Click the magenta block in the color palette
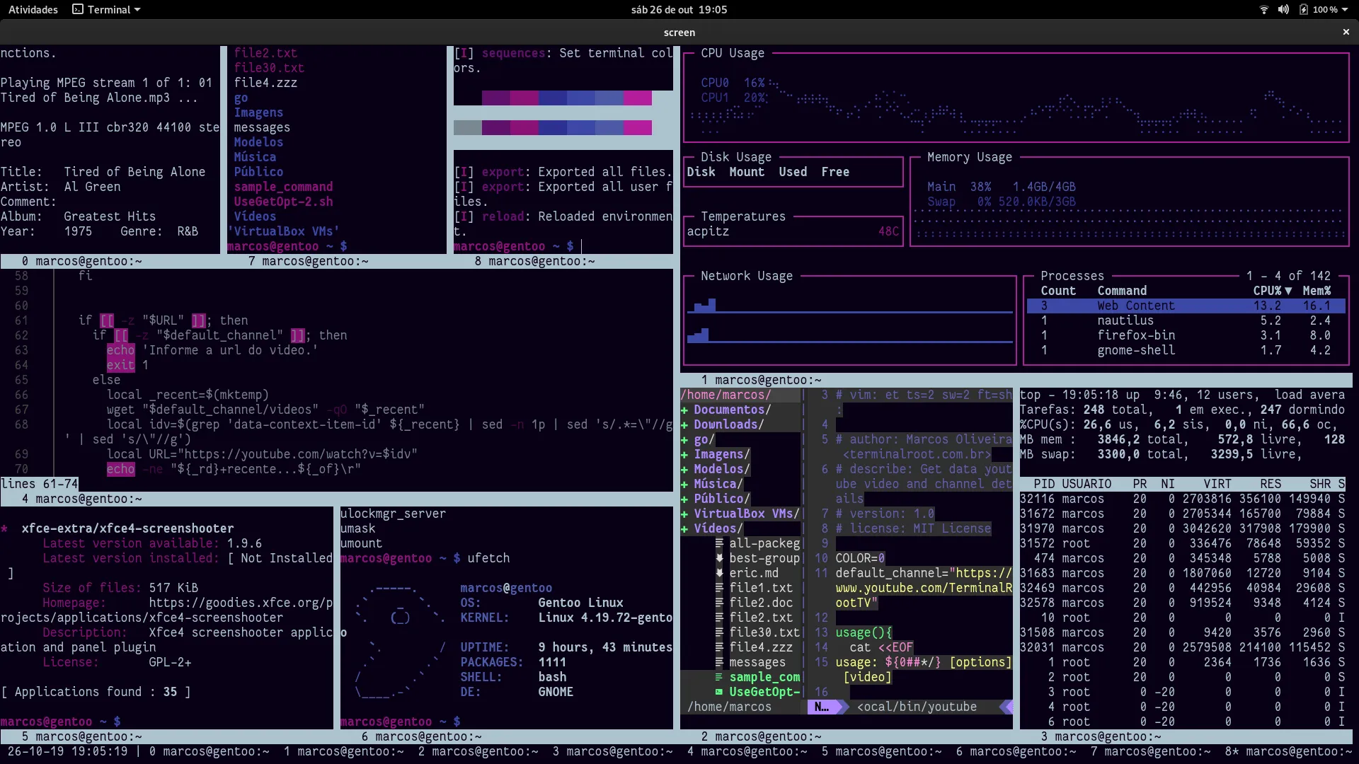The image size is (1359, 764). point(637,98)
